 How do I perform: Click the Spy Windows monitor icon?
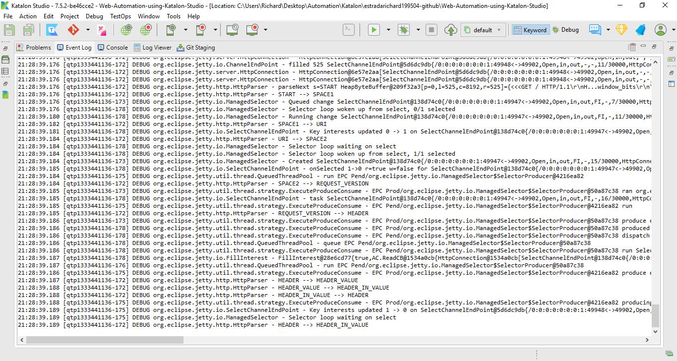coord(232,30)
